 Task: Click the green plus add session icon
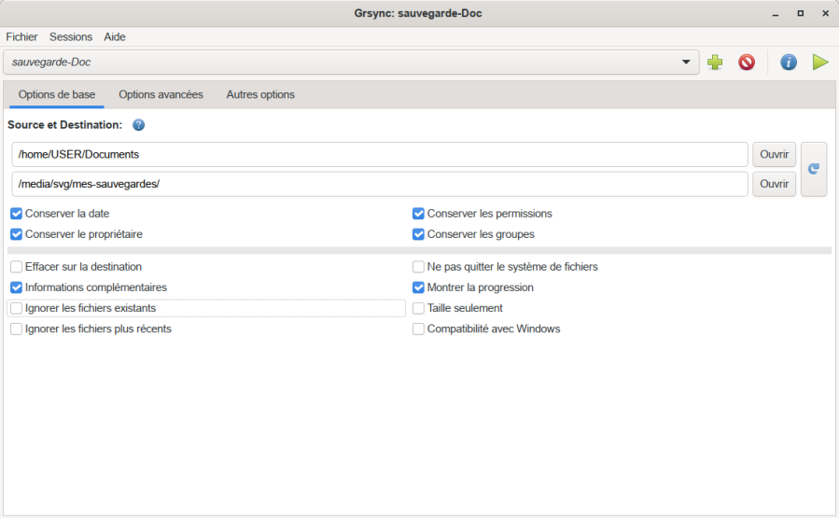tap(715, 63)
